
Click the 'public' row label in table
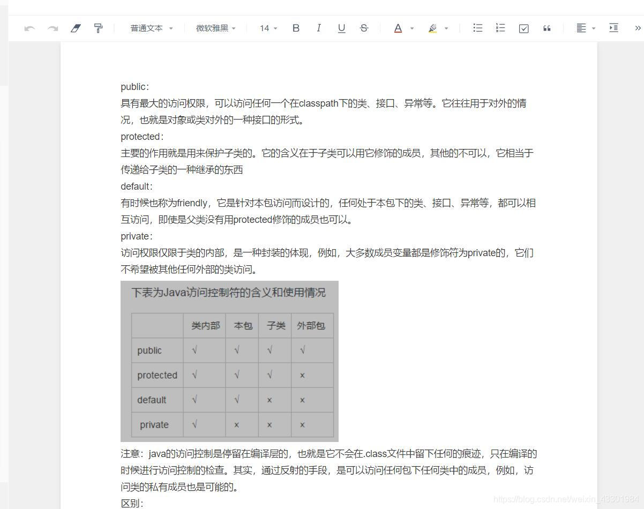(x=149, y=350)
